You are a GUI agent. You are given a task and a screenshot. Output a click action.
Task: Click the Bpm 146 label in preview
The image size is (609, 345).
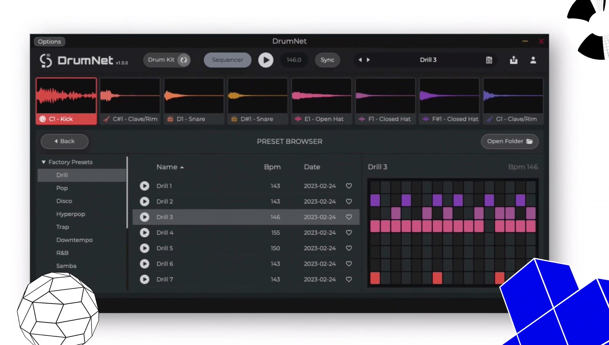[x=523, y=167]
